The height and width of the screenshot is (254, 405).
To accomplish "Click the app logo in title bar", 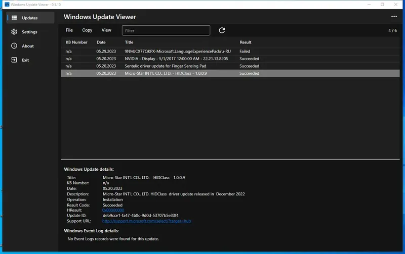I will [x=7, y=5].
